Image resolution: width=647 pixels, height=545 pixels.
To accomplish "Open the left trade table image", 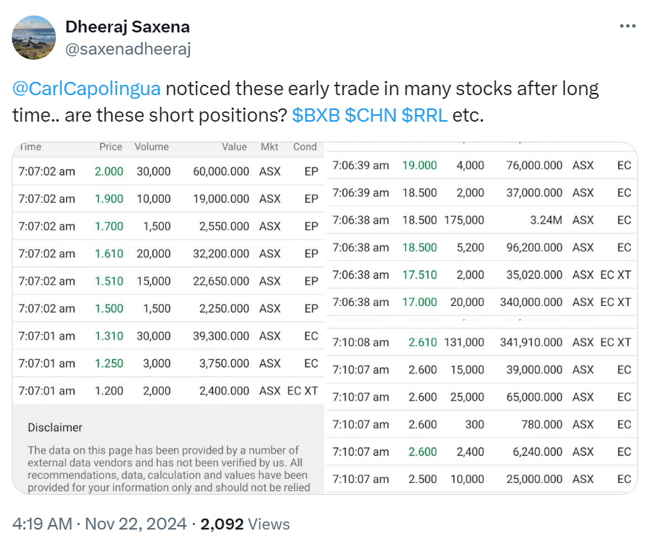I will pos(168,295).
